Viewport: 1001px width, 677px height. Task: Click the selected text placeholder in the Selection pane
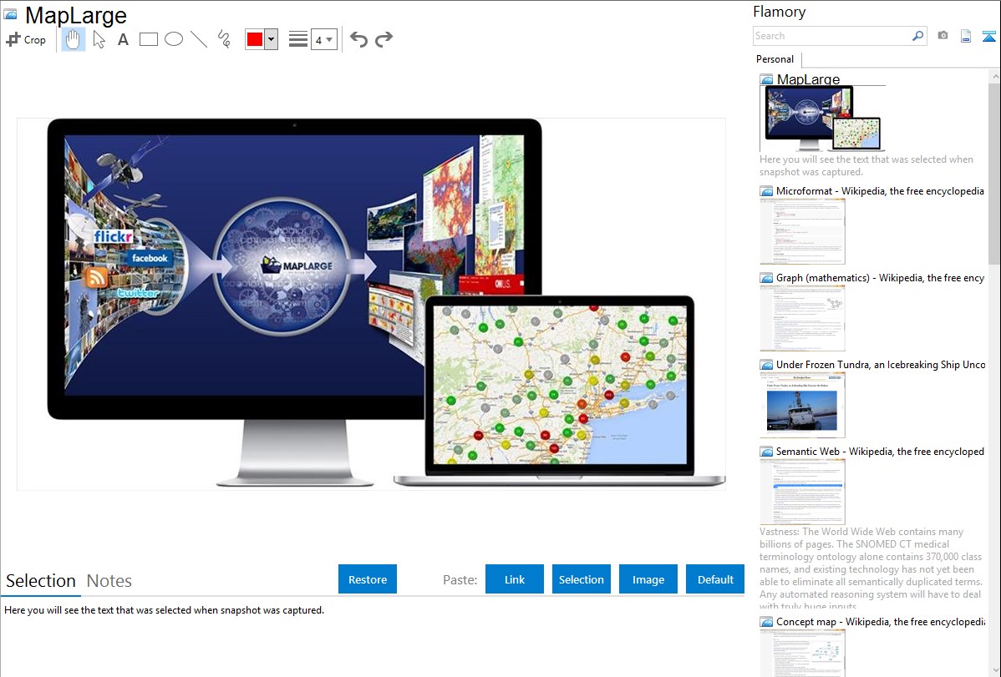coord(164,611)
